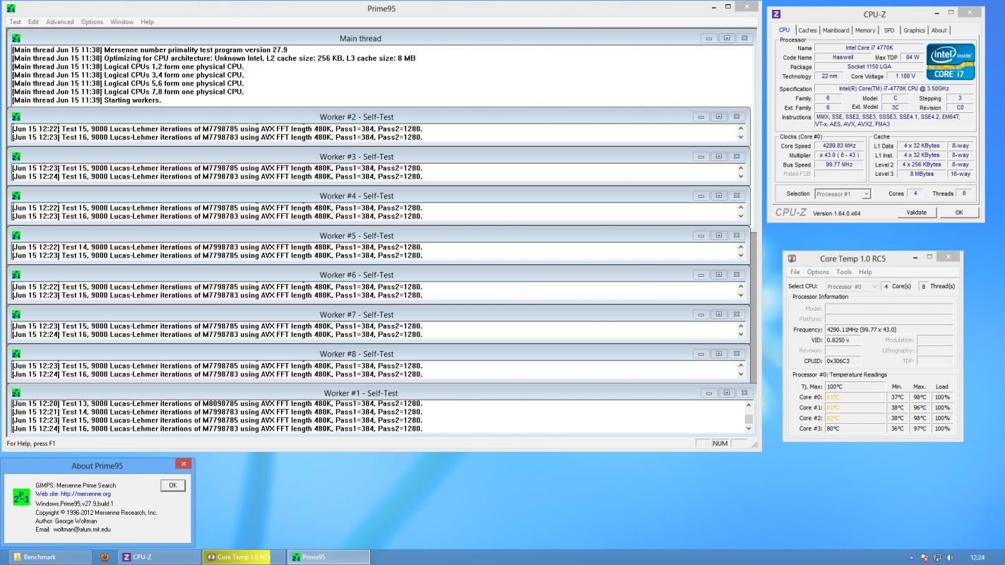
Task: Click the Prime95 title bar application icon
Action: pyautogui.click(x=11, y=8)
